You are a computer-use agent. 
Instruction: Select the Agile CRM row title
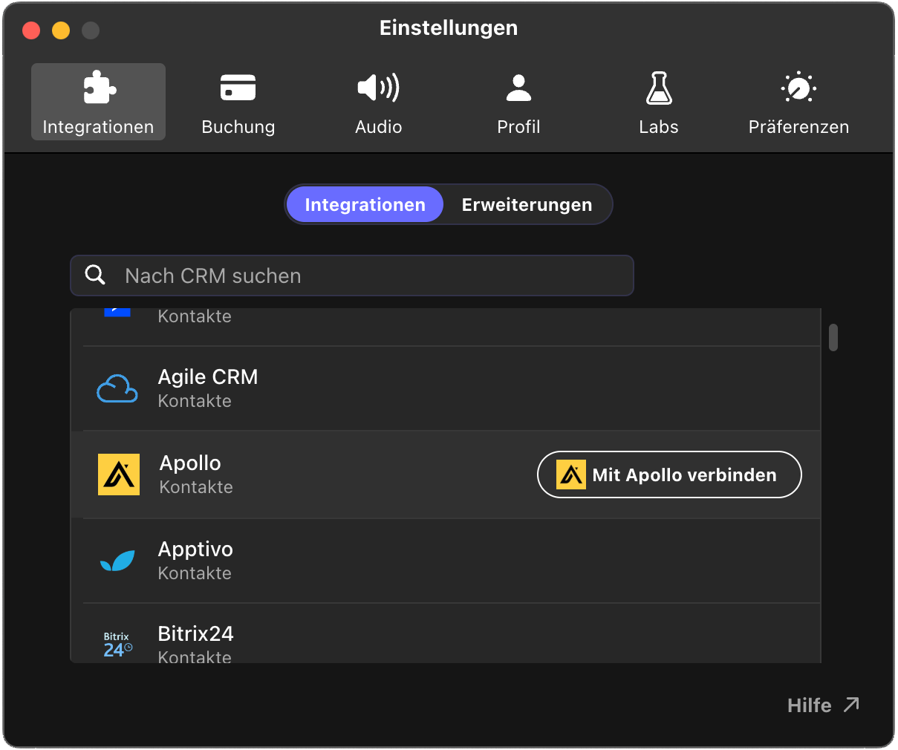pos(208,377)
